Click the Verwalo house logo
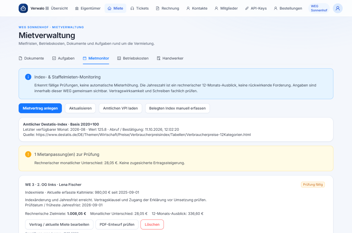Image resolution: width=352 pixels, height=233 pixels. pyautogui.click(x=23, y=8)
